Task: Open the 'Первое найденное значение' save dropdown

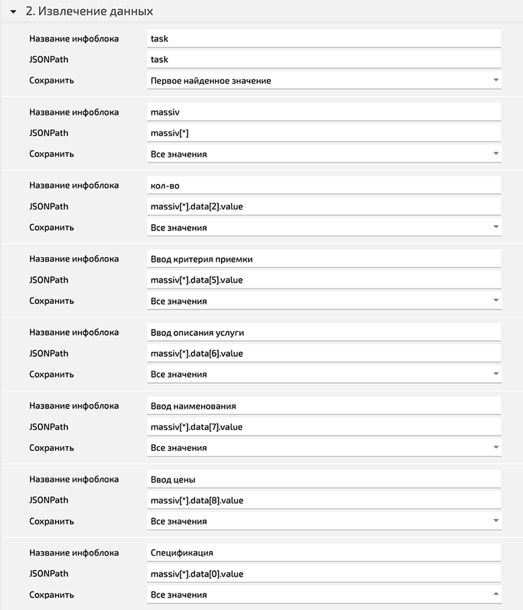Action: tap(324, 81)
